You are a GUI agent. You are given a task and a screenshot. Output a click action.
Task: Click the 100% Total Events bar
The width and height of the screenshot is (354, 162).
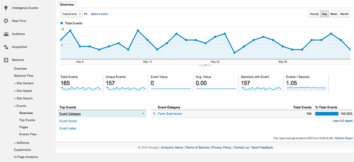tap(327, 114)
